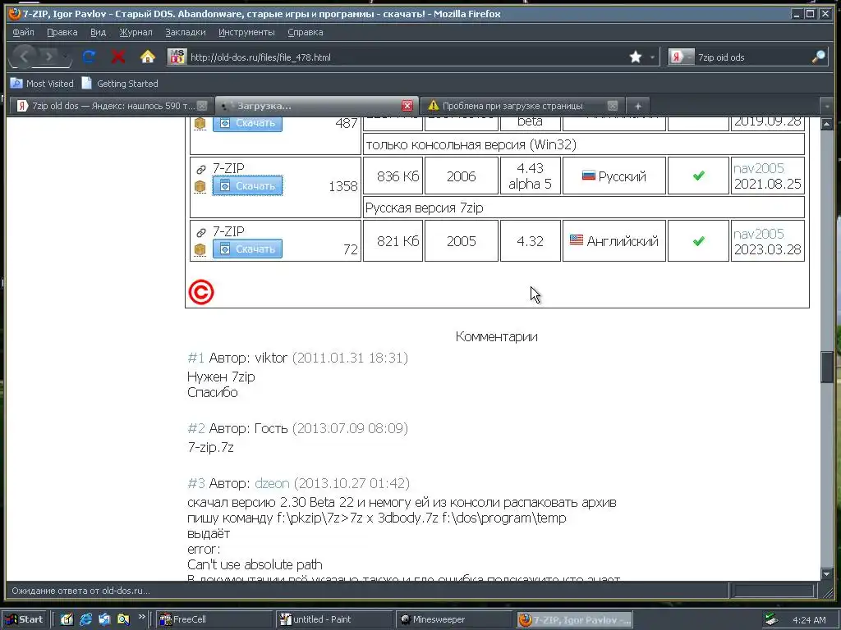
Task: Open comment #2 anchor link
Action: point(196,428)
